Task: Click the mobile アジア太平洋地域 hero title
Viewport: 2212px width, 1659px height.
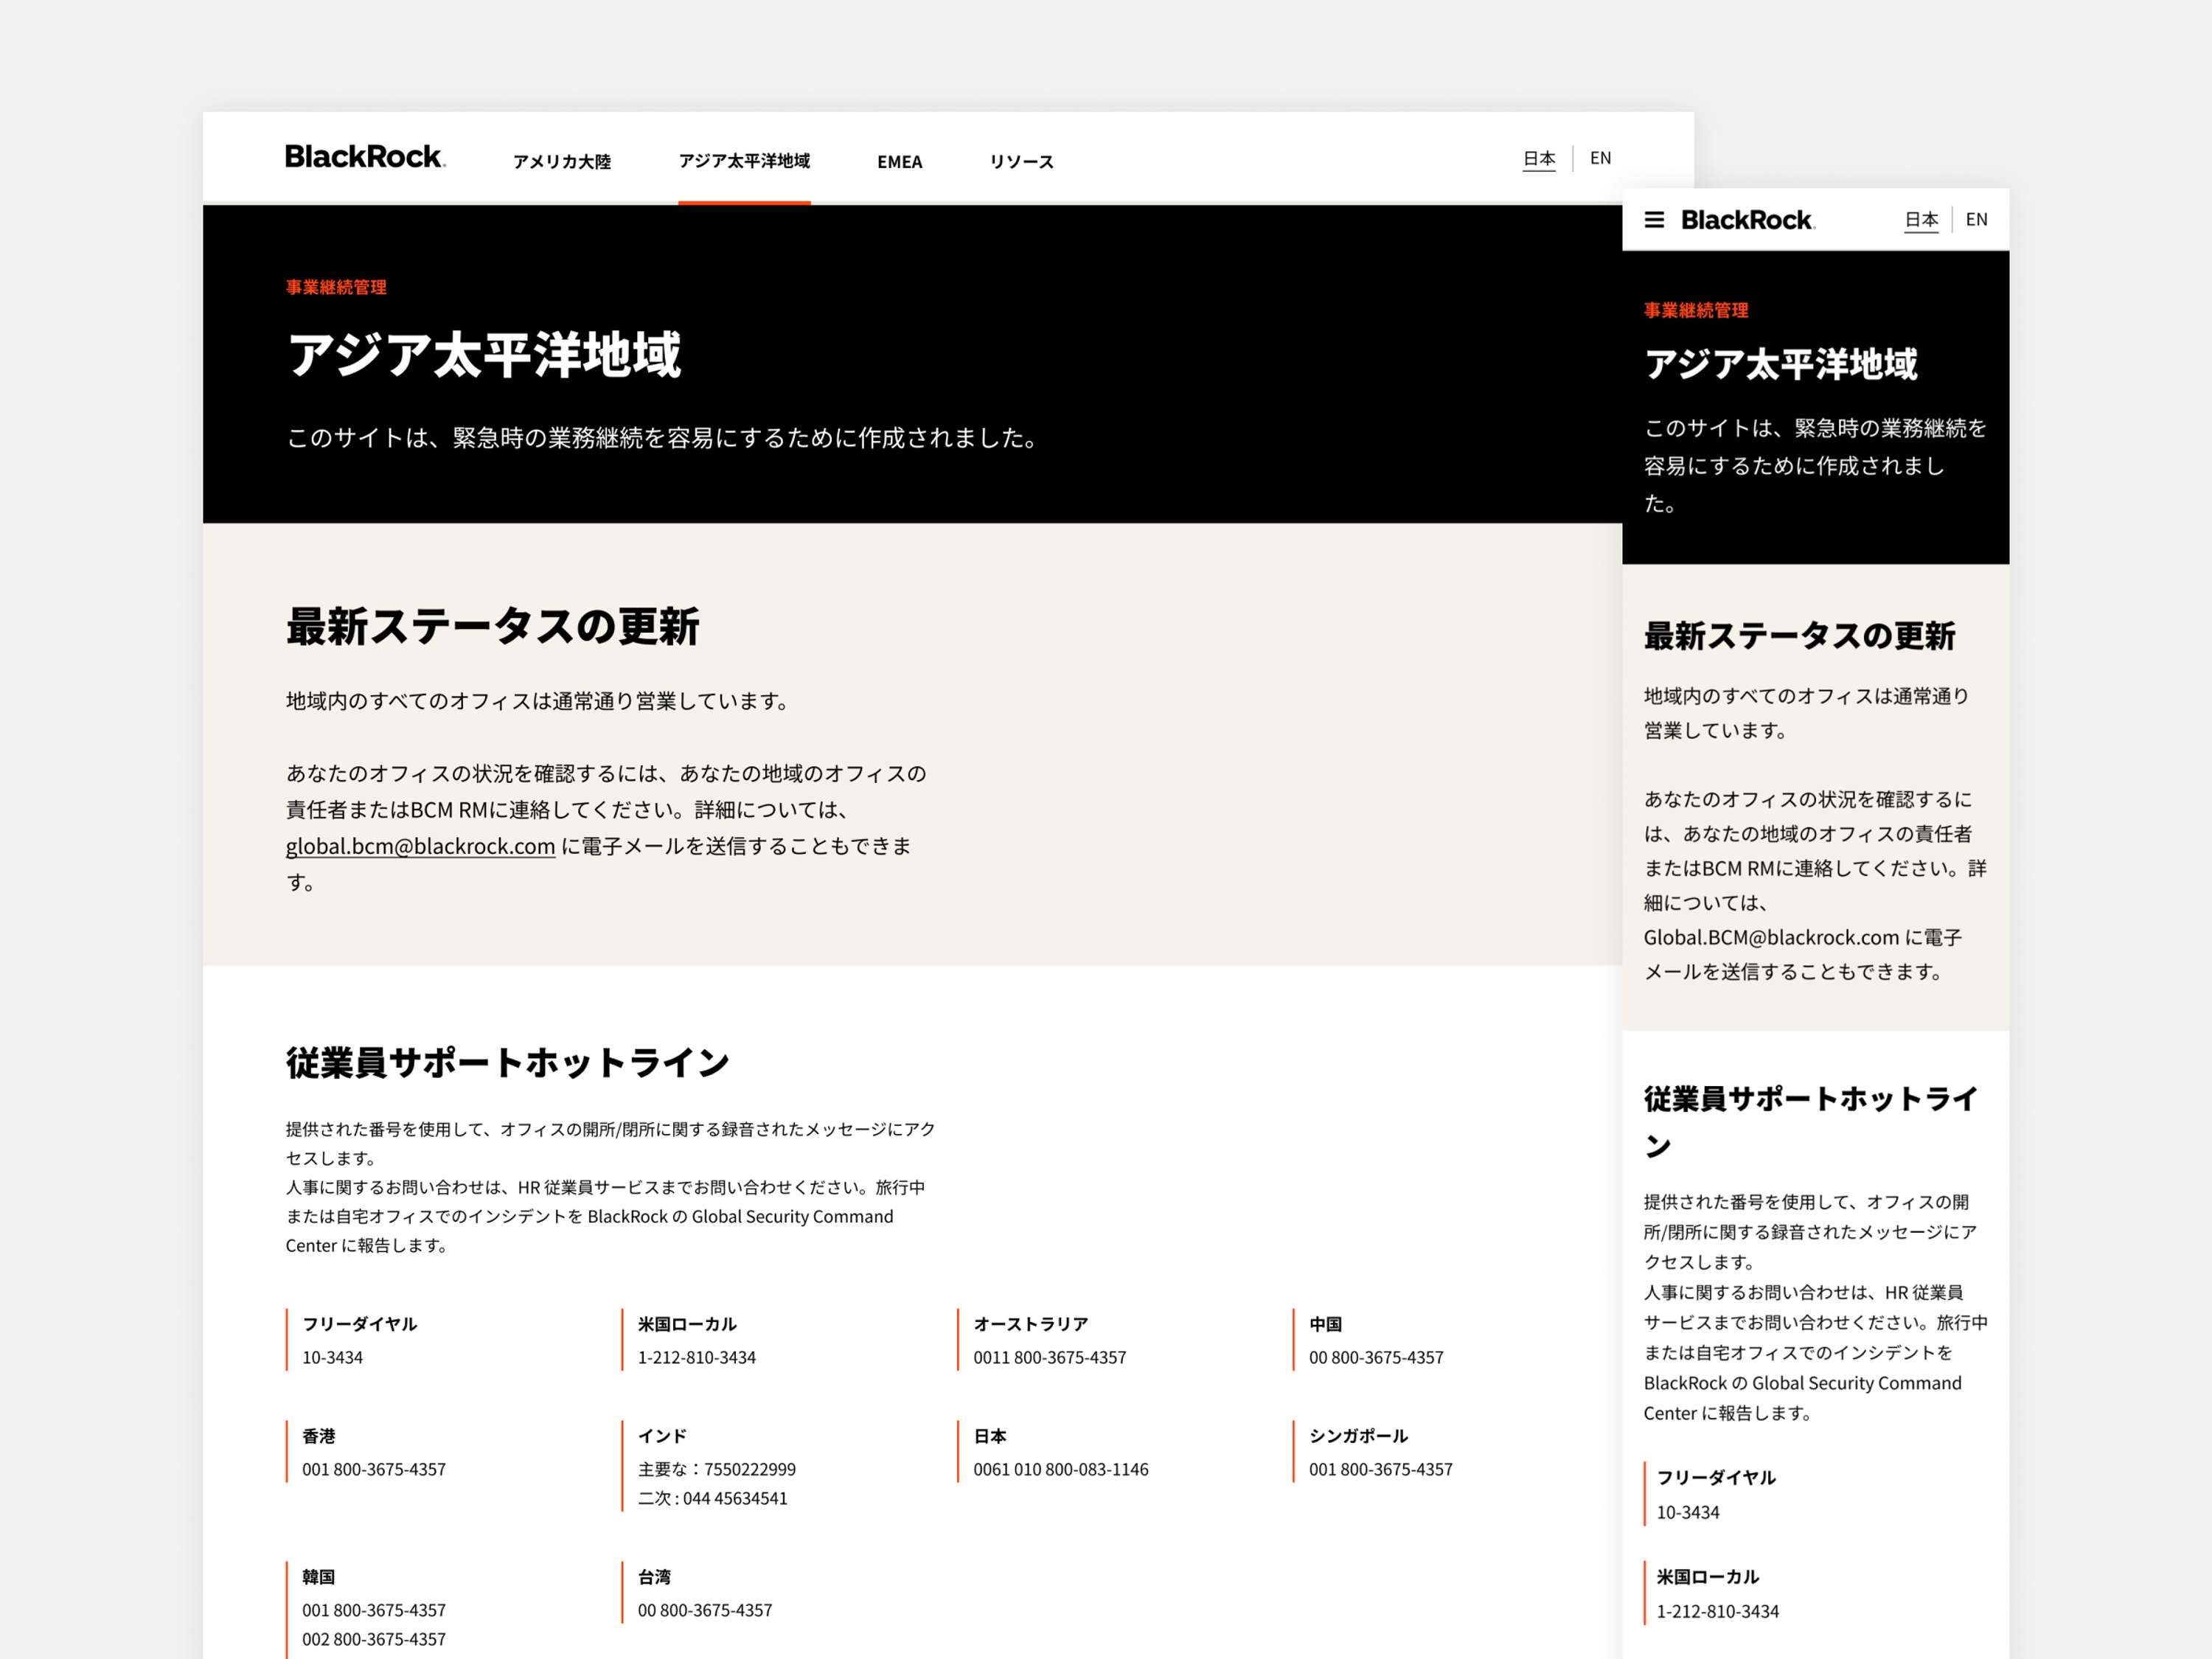Action: (1781, 364)
